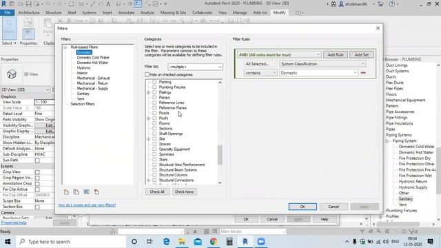Open Task View on the taskbar
Screen dimensions: 441x248
pyautogui.click(x=150, y=242)
